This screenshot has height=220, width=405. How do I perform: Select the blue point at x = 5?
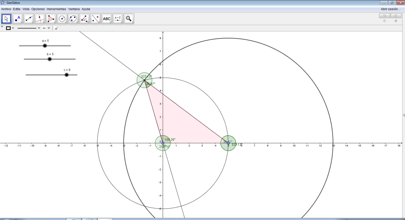pos(228,143)
